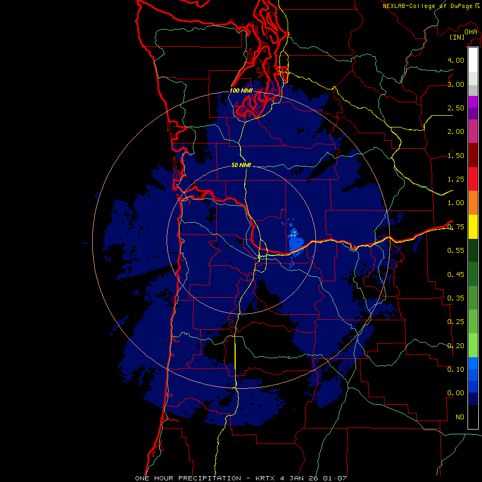Click the [IN] units label
This screenshot has width=482, height=482.
click(x=457, y=37)
